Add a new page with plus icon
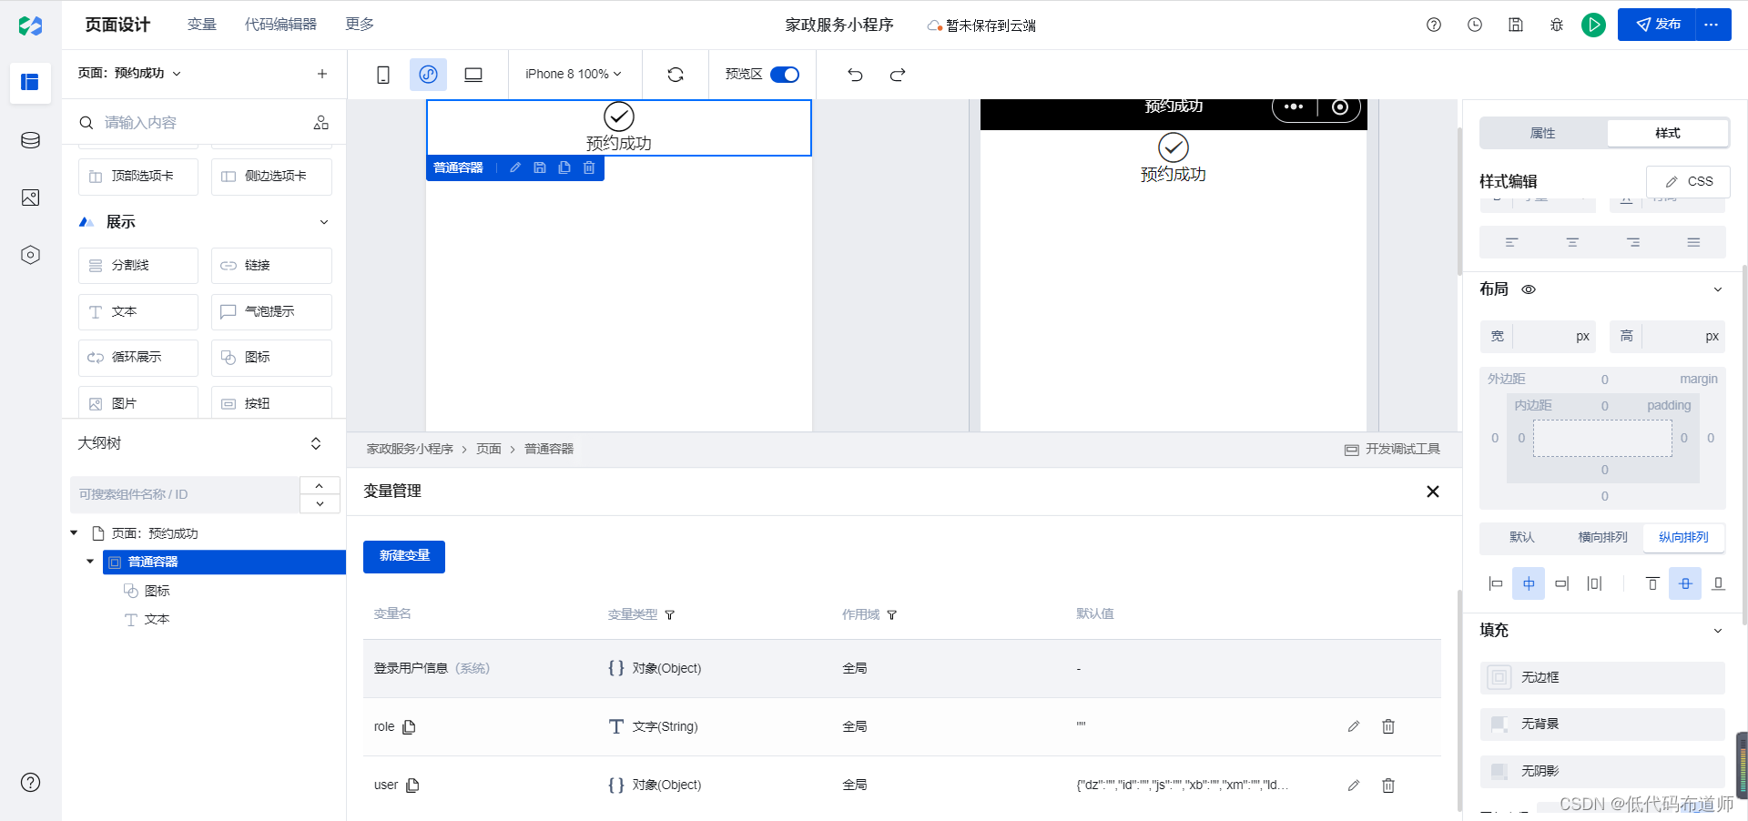The width and height of the screenshot is (1748, 821). pyautogui.click(x=321, y=74)
